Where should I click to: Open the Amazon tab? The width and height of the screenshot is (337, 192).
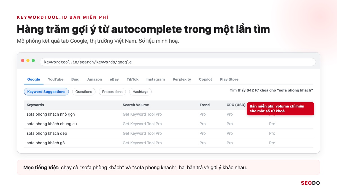pyautogui.click(x=95, y=79)
